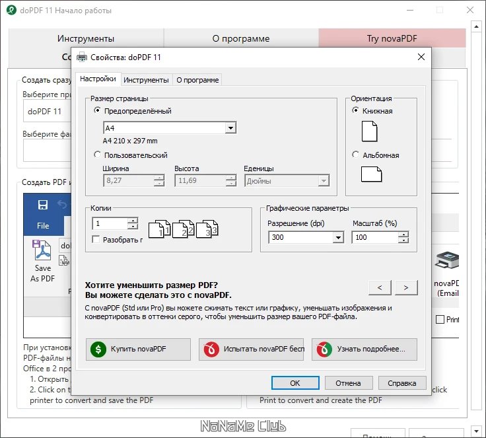The height and width of the screenshot is (438, 486).
Task: Click the Масштаб value 100 field
Action: coord(375,238)
